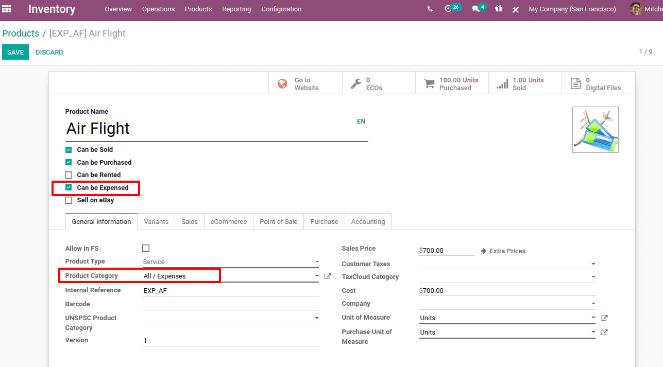
Task: Switch to Purchase tab
Action: click(x=324, y=222)
